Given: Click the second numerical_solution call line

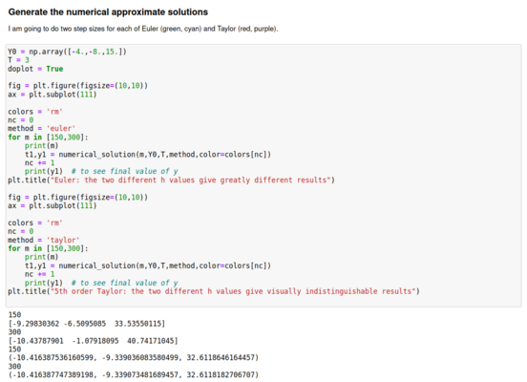Looking at the screenshot, I should coord(148,266).
